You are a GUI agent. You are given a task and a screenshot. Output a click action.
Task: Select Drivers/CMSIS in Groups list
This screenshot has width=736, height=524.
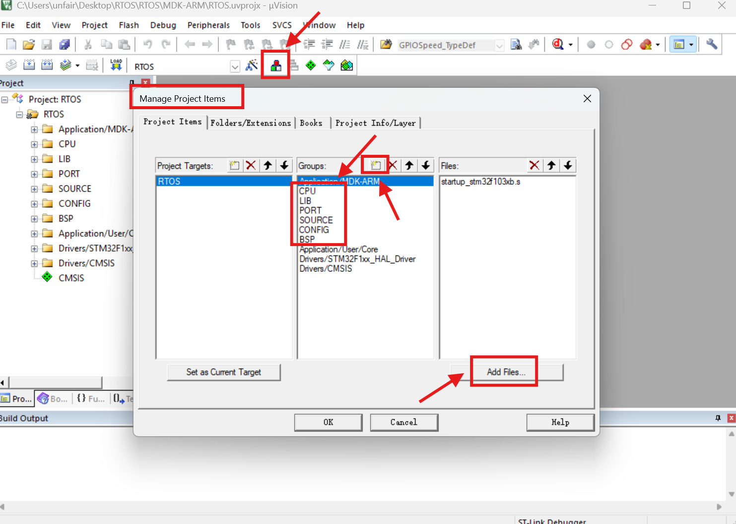coord(326,268)
